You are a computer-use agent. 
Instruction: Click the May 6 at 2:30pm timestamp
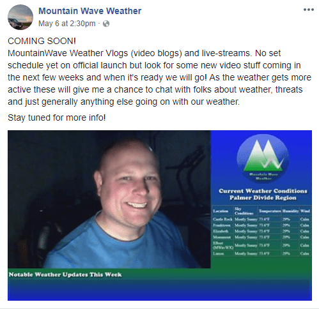click(67, 24)
